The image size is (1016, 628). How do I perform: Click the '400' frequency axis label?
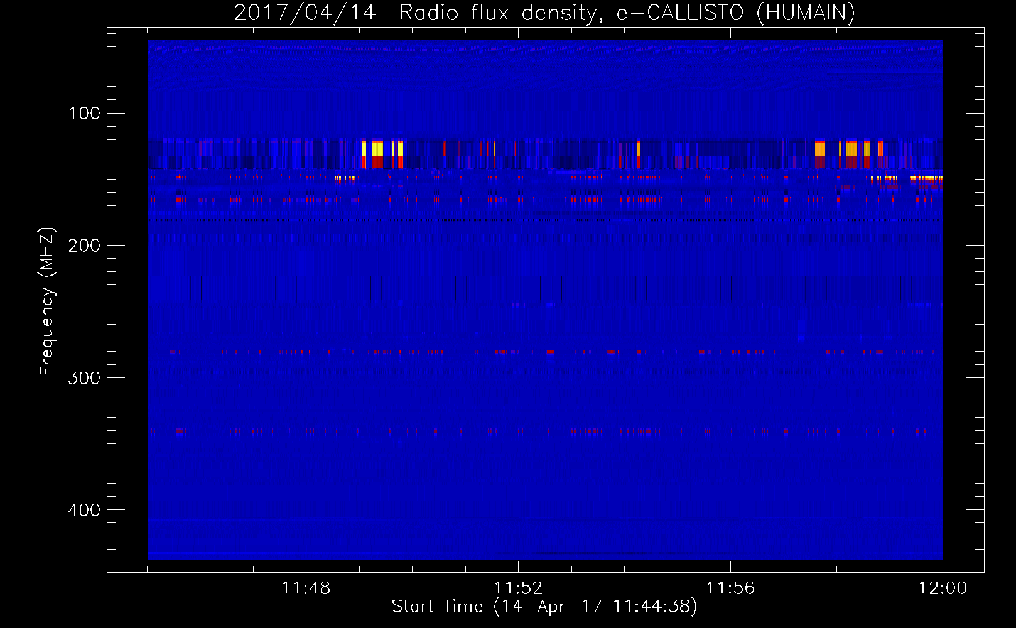84,510
